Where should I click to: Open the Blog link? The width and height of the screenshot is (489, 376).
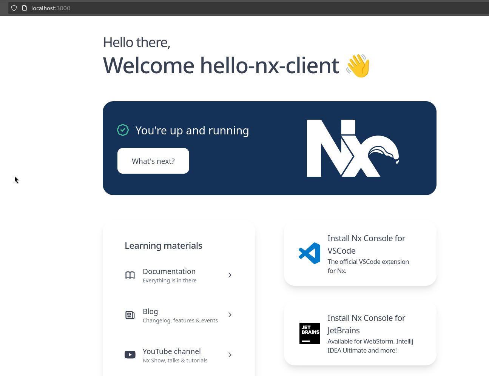coord(178,315)
